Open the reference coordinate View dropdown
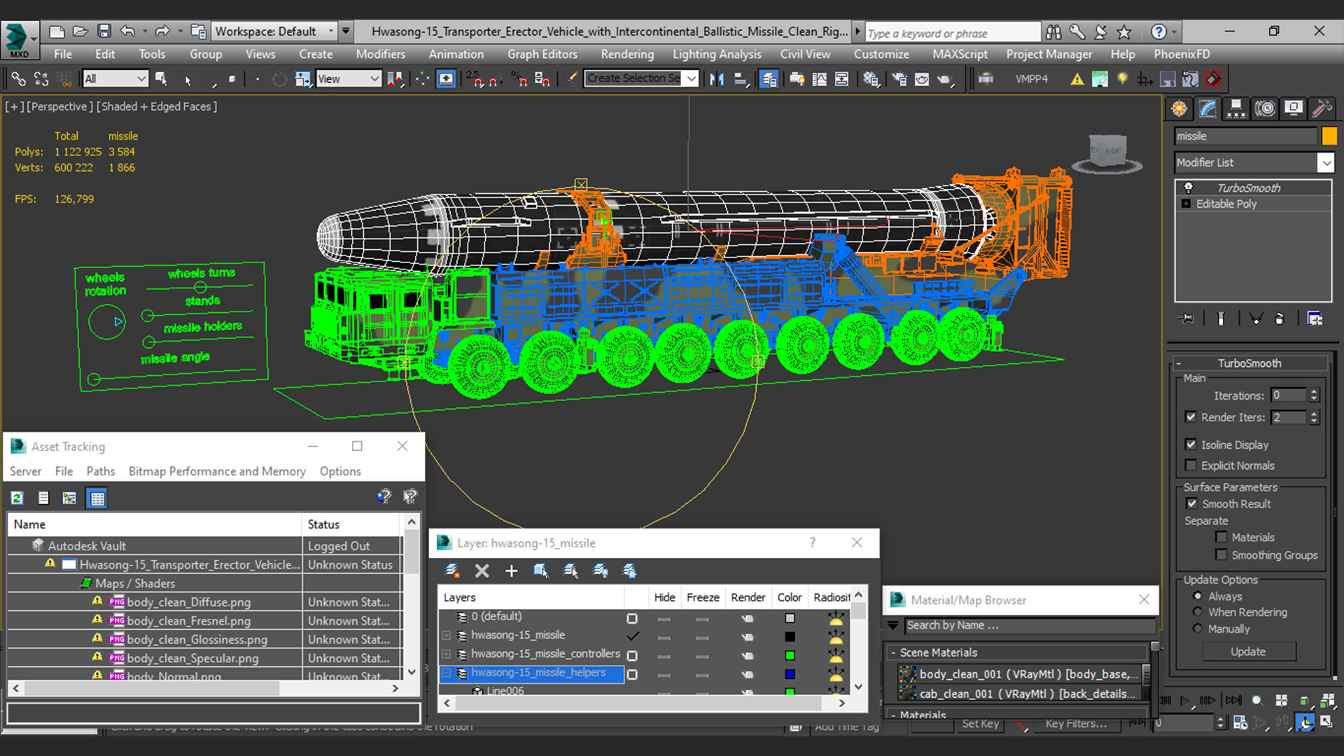 point(348,79)
